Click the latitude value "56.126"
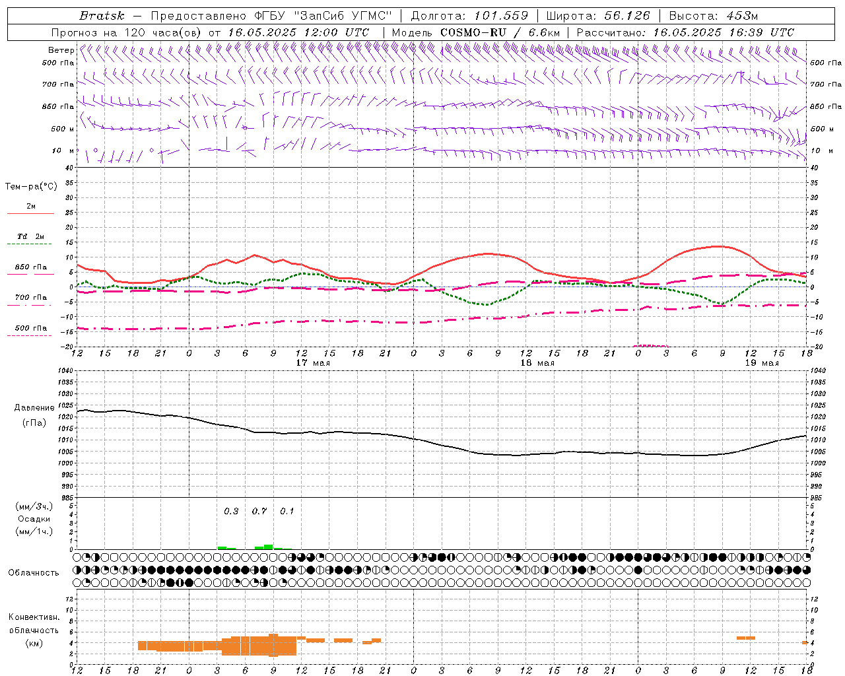 pyautogui.click(x=627, y=16)
